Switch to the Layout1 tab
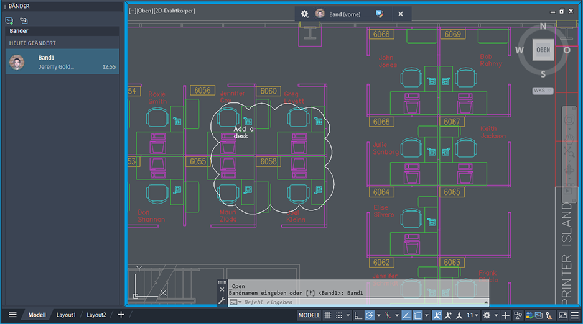This screenshot has width=583, height=324. 66,315
